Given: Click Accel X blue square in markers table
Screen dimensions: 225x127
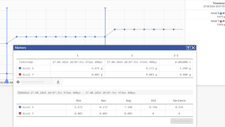Looking at the screenshot, I should [20, 68].
